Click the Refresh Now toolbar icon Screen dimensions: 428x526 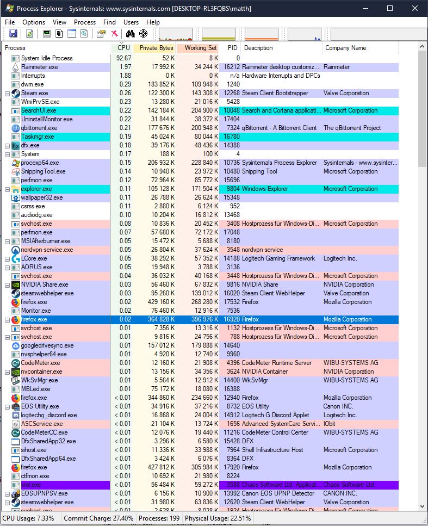click(x=29, y=34)
